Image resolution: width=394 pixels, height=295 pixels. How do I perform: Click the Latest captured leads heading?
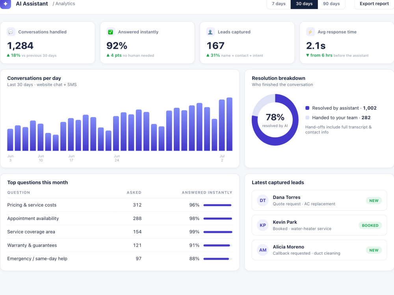pyautogui.click(x=278, y=183)
